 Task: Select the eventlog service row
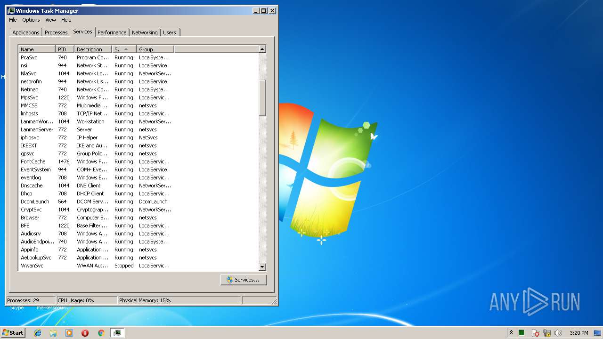[x=139, y=178]
